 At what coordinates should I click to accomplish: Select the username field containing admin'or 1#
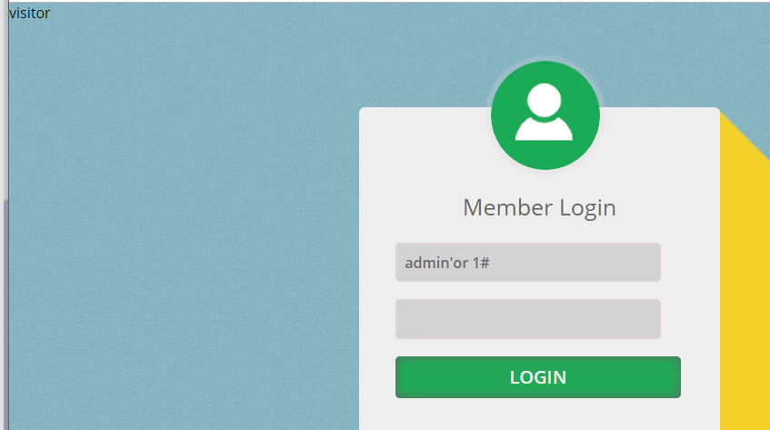[x=528, y=262]
